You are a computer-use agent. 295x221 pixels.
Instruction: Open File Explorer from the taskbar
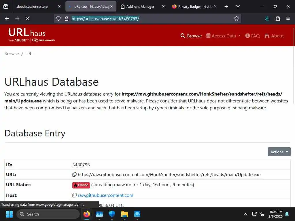click(x=124, y=214)
